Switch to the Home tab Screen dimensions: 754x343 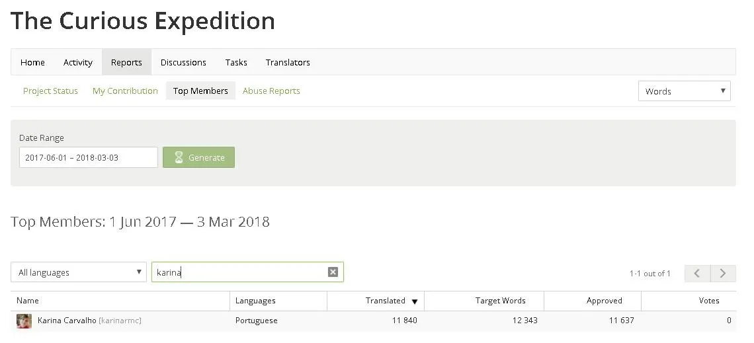click(32, 62)
